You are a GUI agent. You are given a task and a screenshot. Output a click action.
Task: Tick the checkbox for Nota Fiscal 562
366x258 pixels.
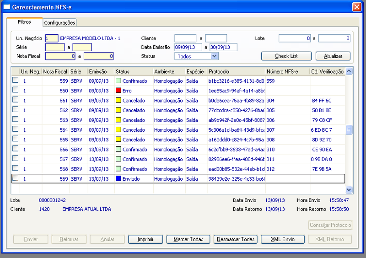(16, 109)
